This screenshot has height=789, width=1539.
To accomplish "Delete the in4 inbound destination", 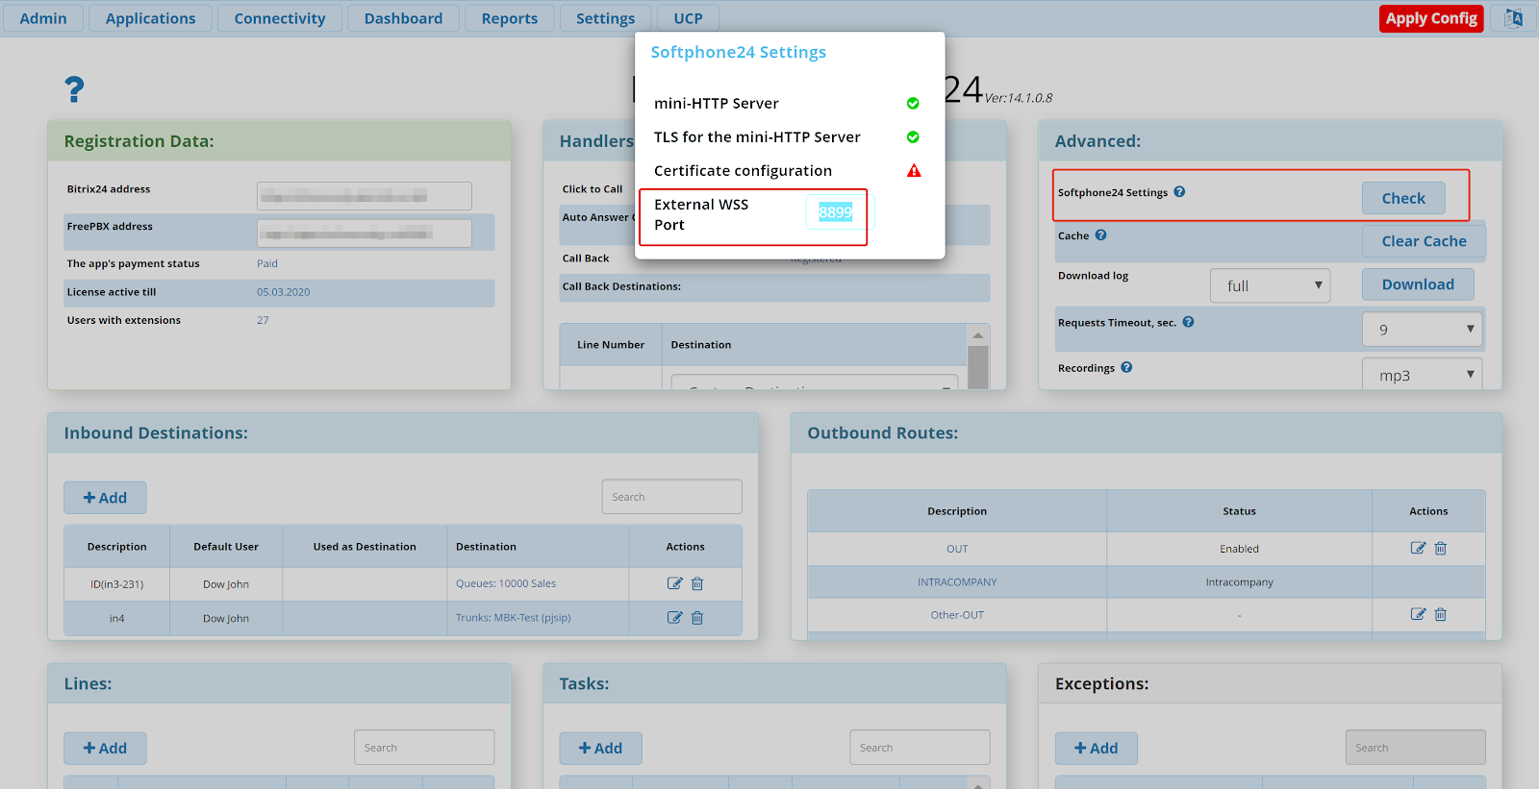I will pos(697,618).
